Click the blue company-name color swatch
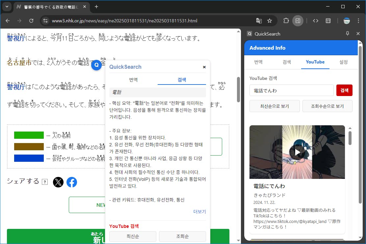The height and width of the screenshot is (244, 366). [x=29, y=158]
